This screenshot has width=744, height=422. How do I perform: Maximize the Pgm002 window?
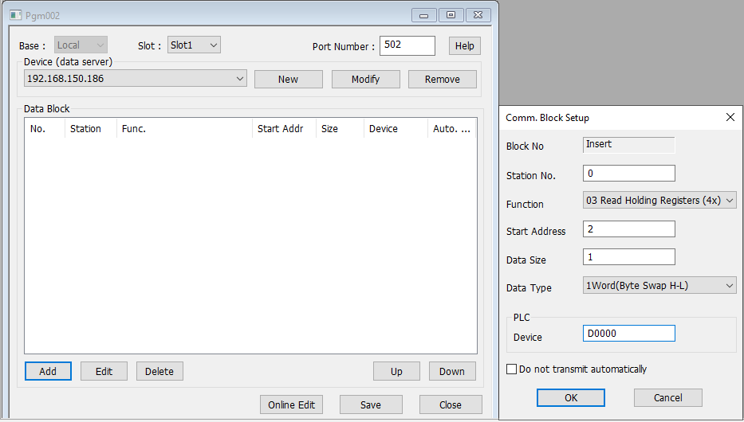pos(451,15)
